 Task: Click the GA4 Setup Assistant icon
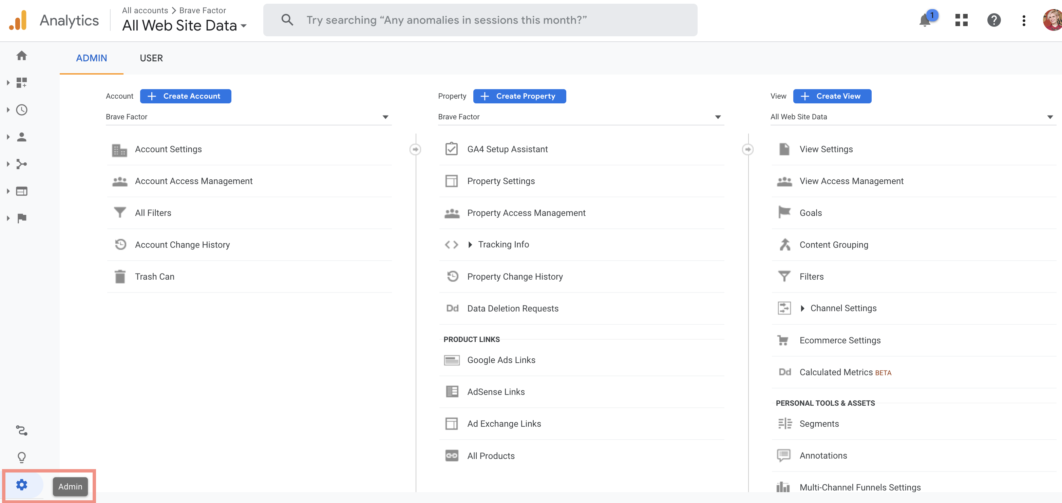coord(450,149)
